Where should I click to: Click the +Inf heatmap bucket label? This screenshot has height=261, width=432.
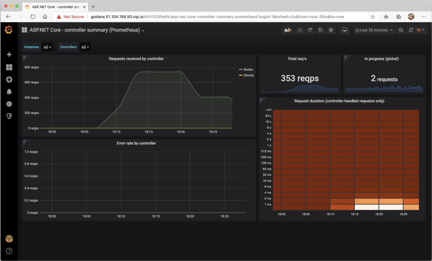[268, 110]
